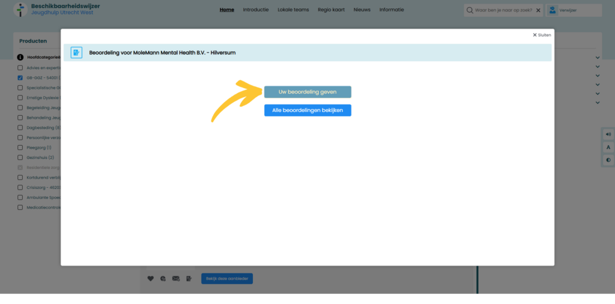The image size is (615, 304).
Task: Check the Kortdurend verblijf checkbox
Action: coord(20,177)
